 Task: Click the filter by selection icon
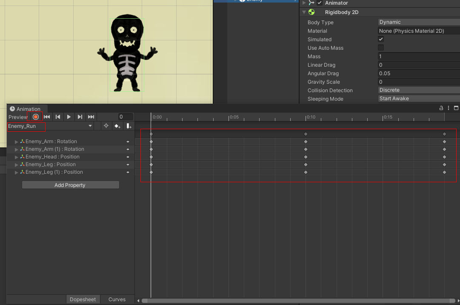(x=106, y=126)
